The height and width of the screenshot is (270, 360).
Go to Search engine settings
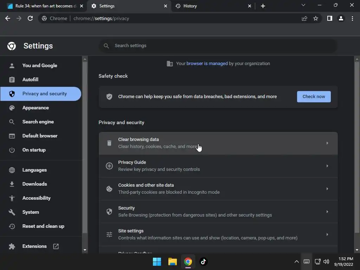tap(41, 122)
